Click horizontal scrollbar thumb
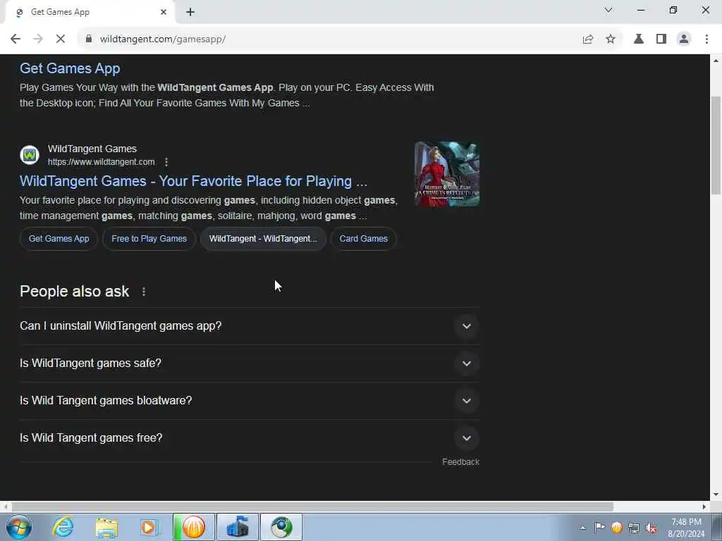 tap(312, 506)
